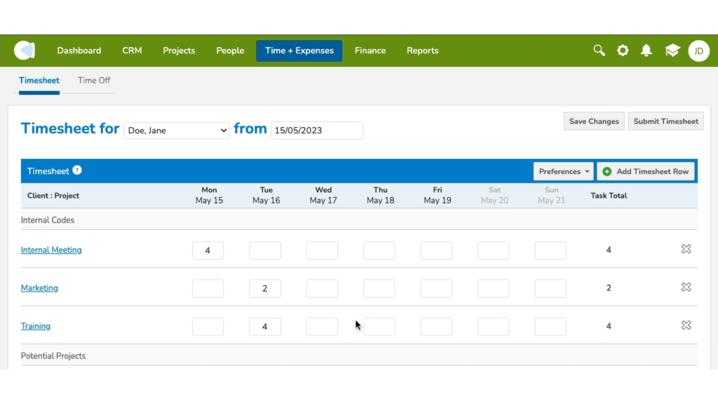Click Internal Meeting Thursday May 18 hours field

pos(379,250)
